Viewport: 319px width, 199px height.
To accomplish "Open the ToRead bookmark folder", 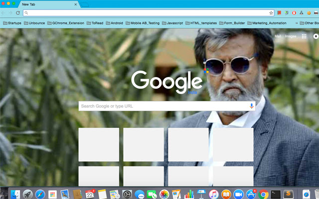I will coord(95,23).
